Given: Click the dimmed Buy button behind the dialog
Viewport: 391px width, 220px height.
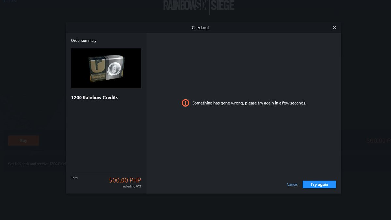Looking at the screenshot, I should (23, 141).
